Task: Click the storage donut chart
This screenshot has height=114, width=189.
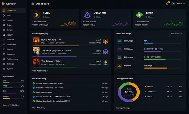Action: (129, 92)
